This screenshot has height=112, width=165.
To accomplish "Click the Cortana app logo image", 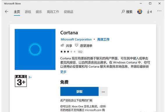I will pyautogui.click(x=35, y=49).
